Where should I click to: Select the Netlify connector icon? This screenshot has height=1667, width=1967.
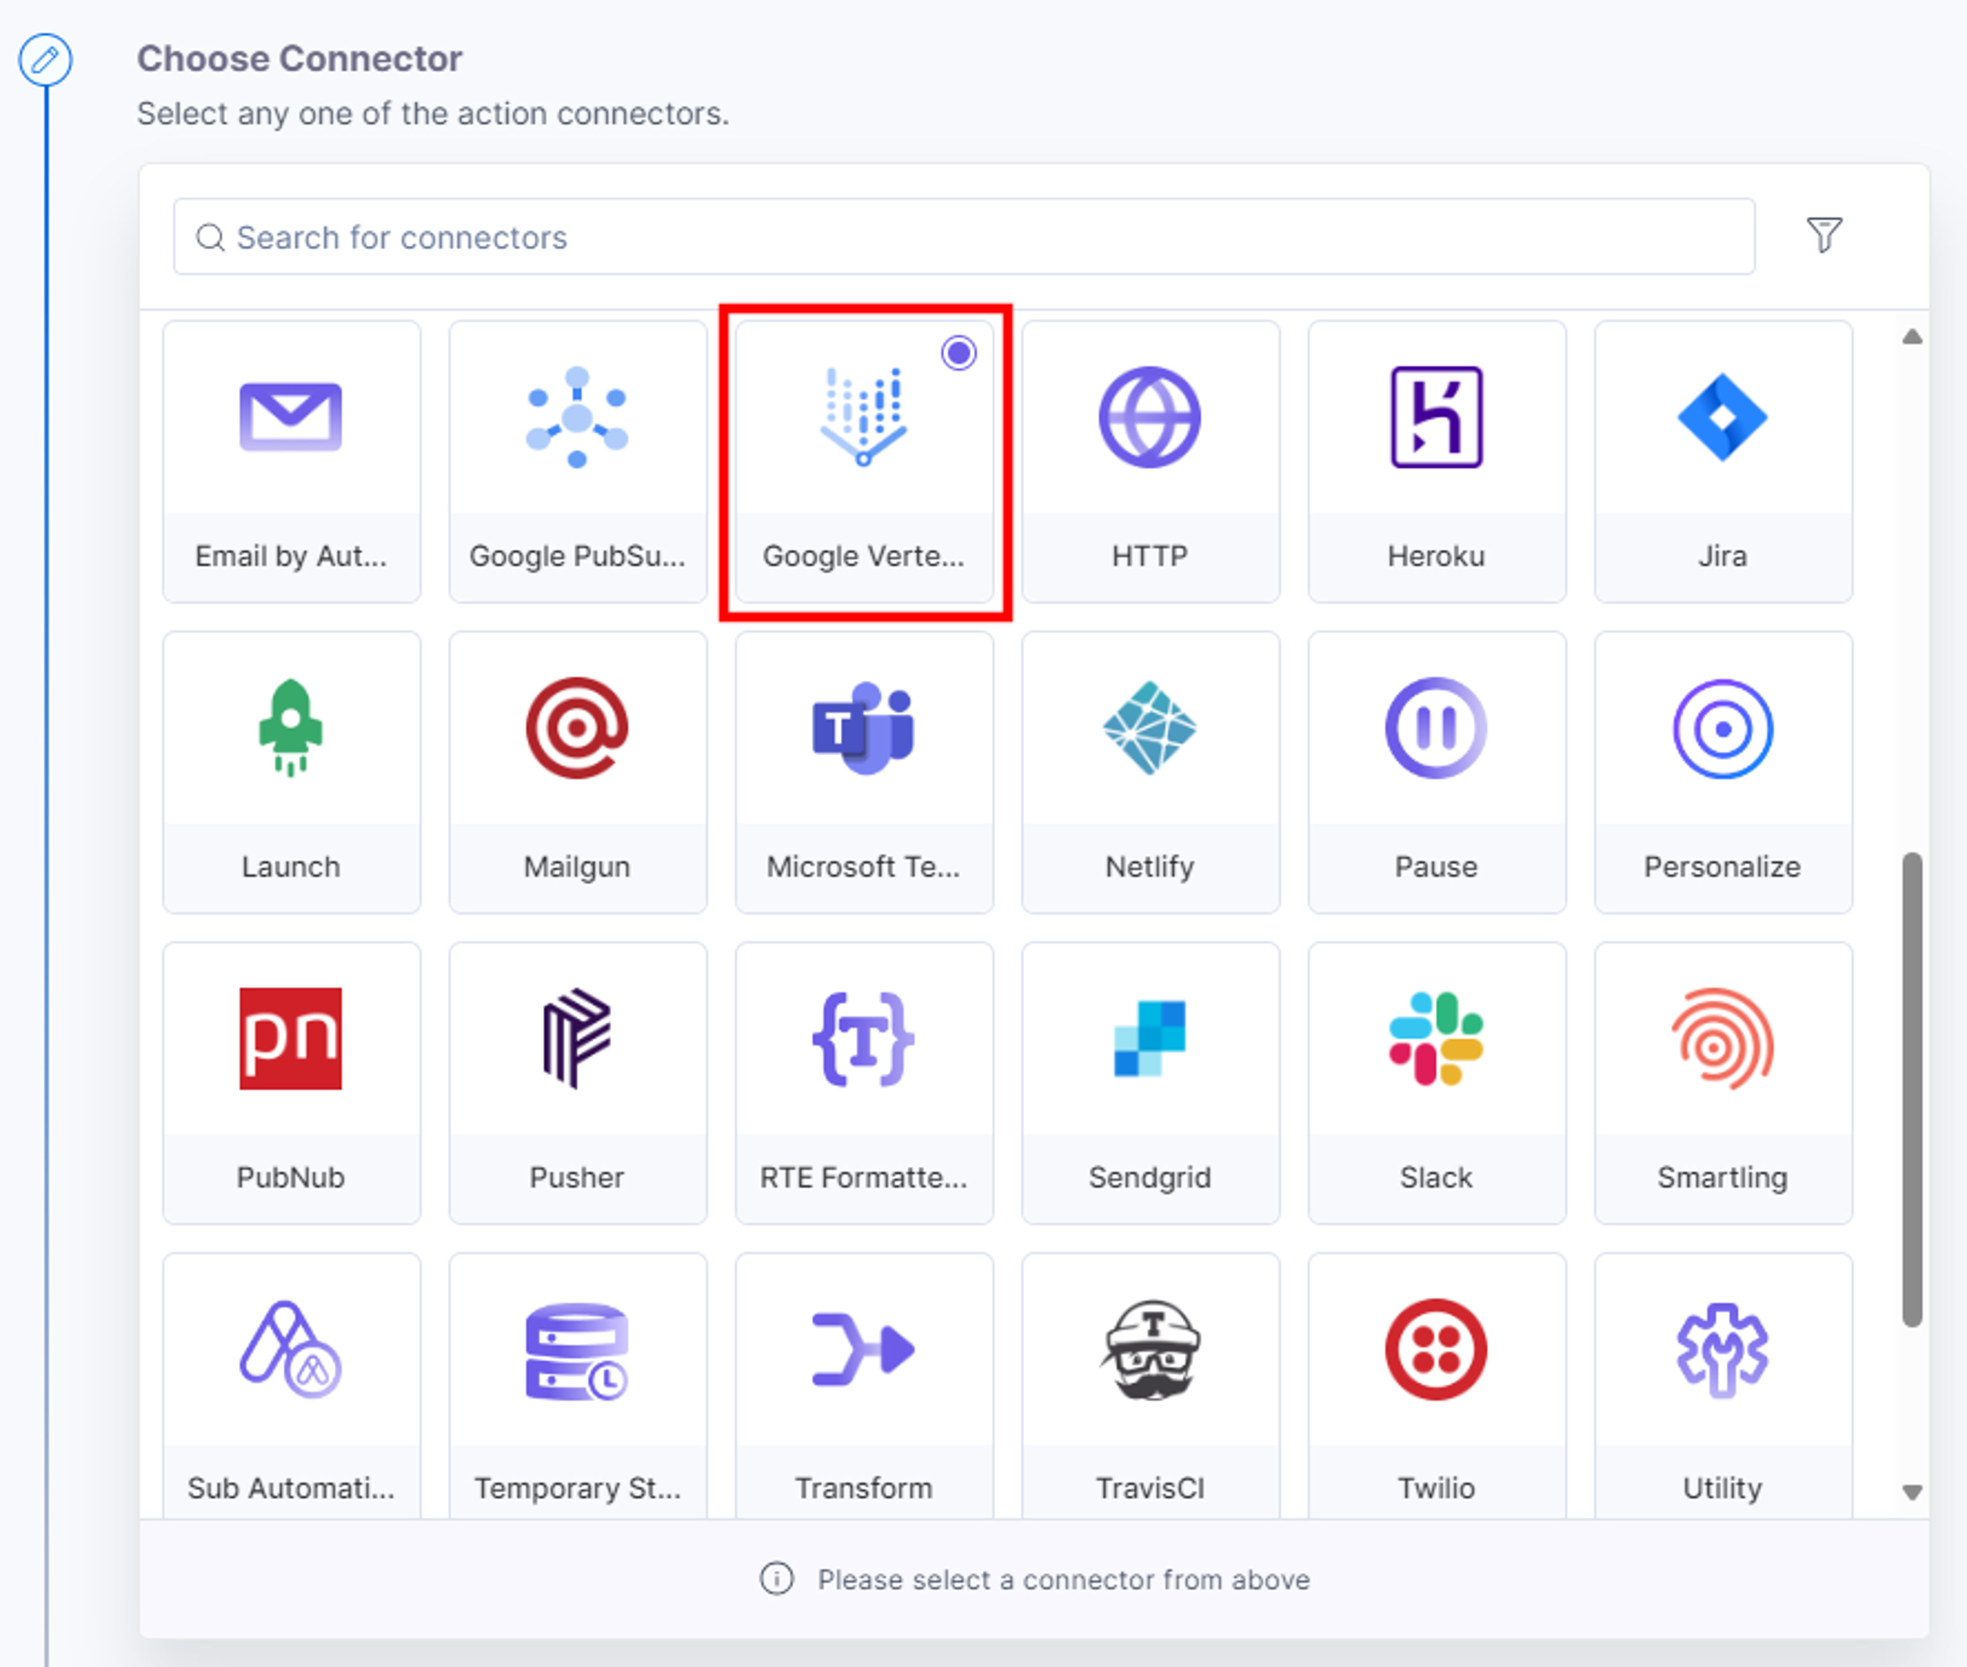coord(1150,727)
